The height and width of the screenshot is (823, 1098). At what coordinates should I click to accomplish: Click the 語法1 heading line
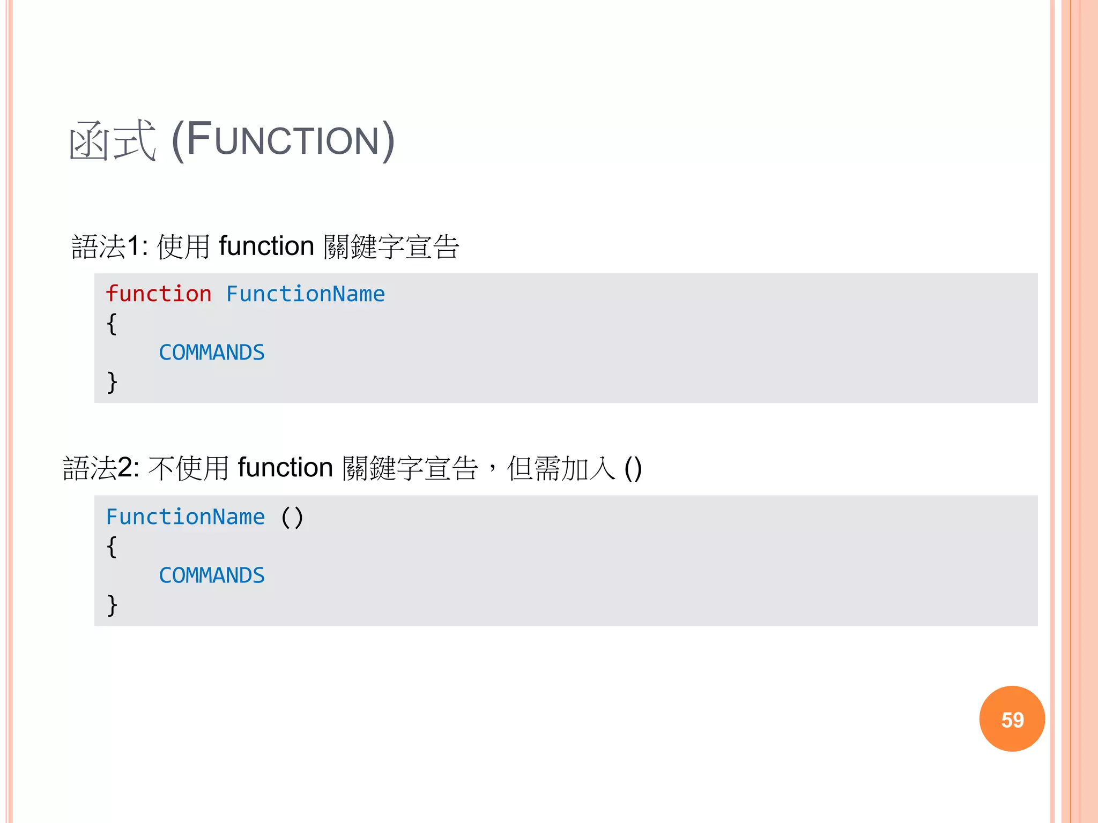[265, 247]
